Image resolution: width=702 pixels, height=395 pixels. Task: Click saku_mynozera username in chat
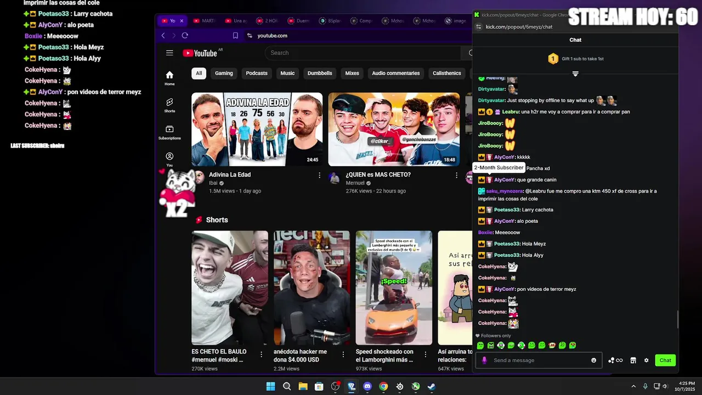[505, 191]
